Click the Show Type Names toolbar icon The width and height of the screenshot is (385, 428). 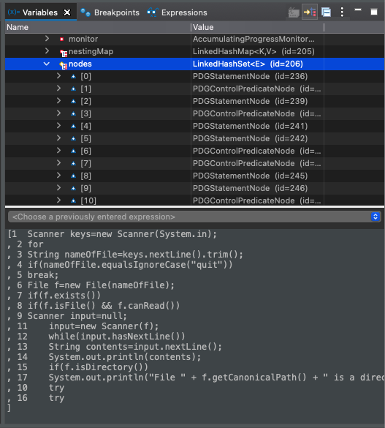[x=294, y=12]
